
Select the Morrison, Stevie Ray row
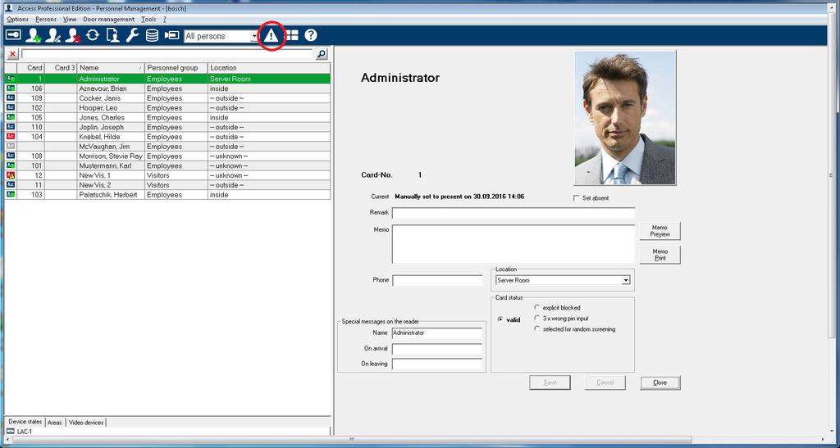click(x=167, y=156)
